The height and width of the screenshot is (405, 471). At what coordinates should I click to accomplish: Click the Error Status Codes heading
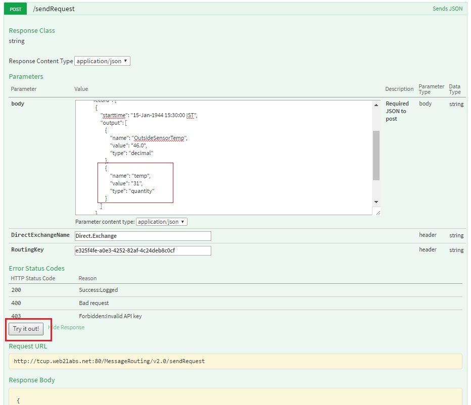click(x=37, y=268)
